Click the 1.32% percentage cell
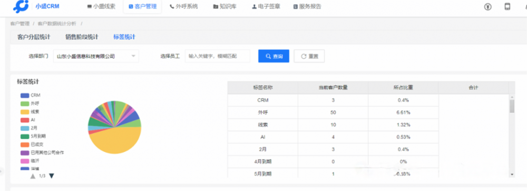 [403, 125]
